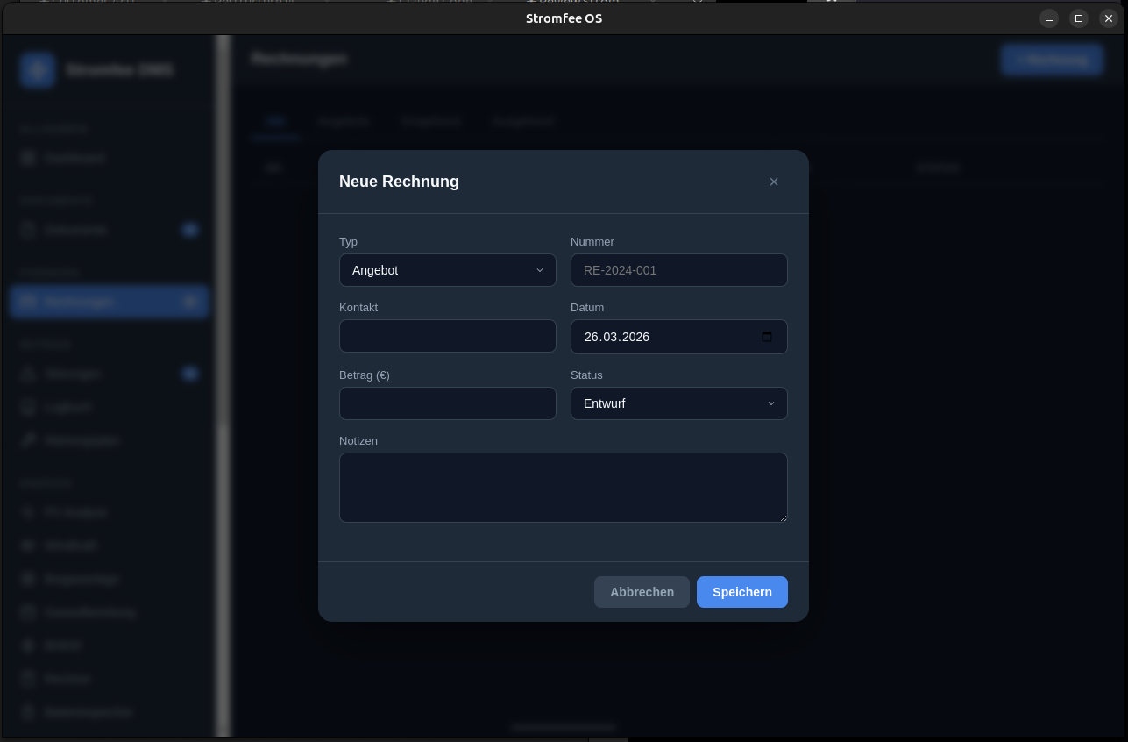This screenshot has height=742, width=1128.
Task: Maximize the Stromfee OS window
Action: coord(1079,18)
